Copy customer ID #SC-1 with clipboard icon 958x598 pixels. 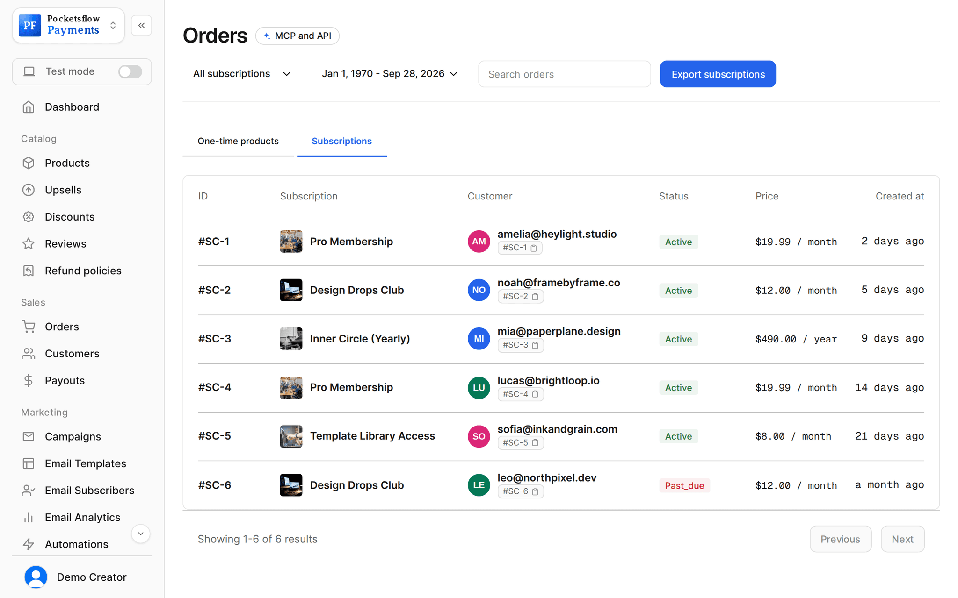[x=534, y=248]
